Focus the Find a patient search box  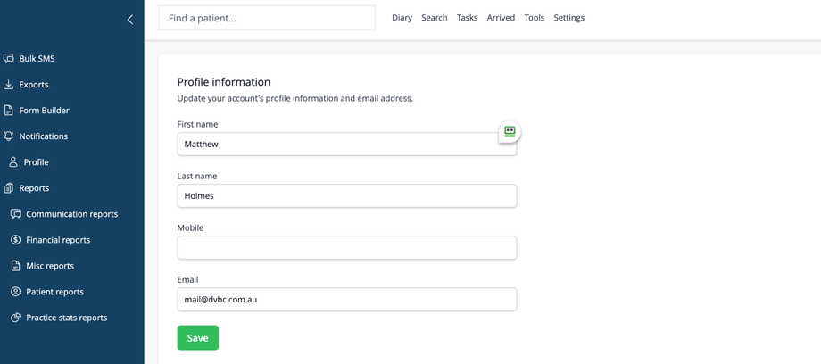[x=267, y=18]
